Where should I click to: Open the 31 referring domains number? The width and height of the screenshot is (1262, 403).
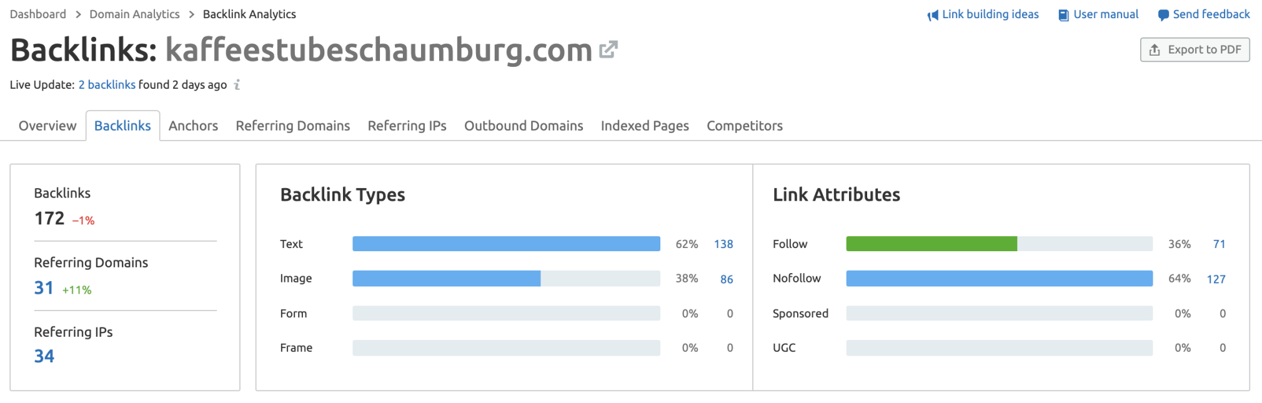44,287
